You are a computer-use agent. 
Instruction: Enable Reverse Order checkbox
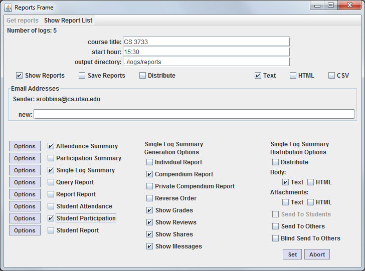tap(150, 198)
